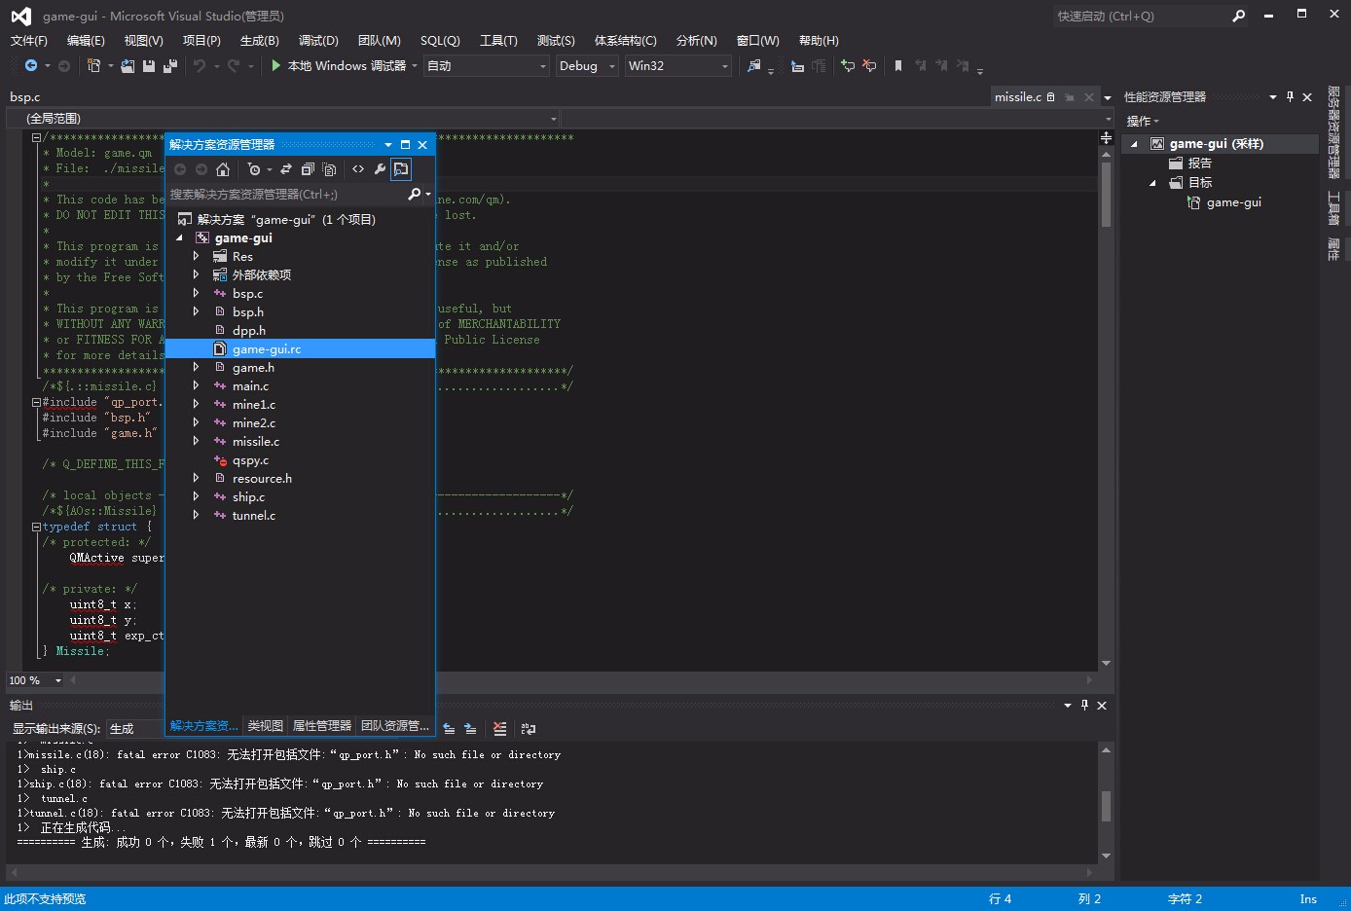
Task: Select game-gui.rc in Solution Explorer
Action: pos(266,349)
